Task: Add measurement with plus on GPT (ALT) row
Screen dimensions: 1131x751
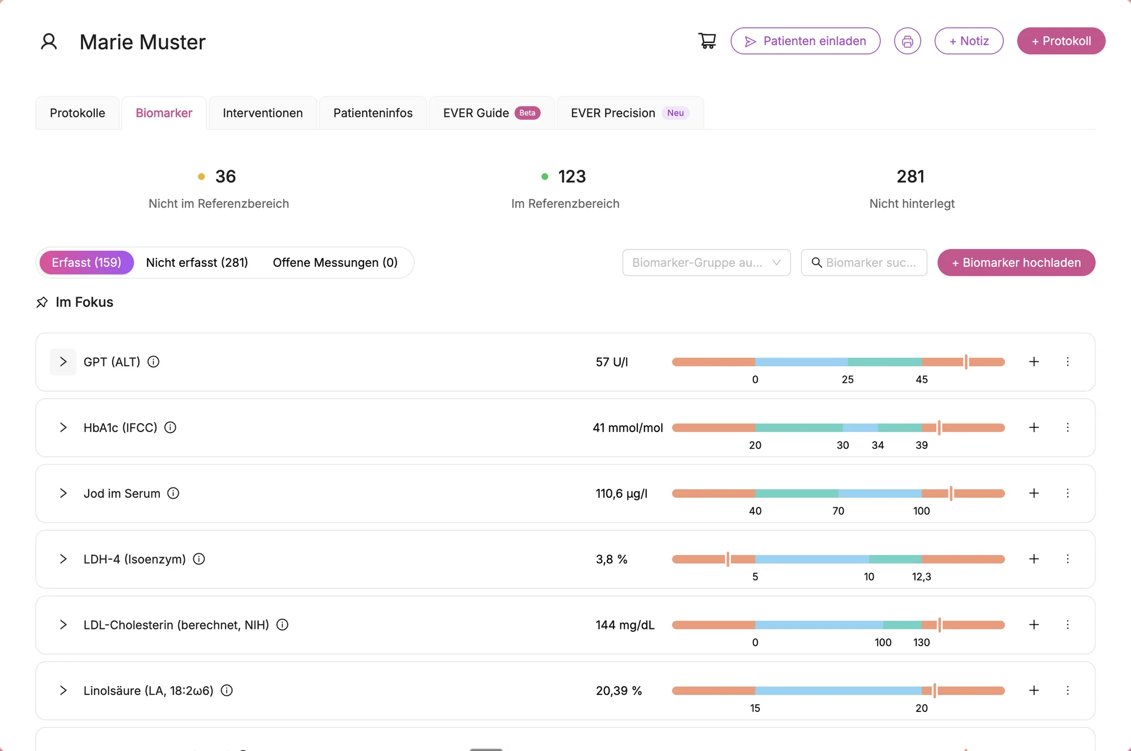Action: click(1034, 362)
